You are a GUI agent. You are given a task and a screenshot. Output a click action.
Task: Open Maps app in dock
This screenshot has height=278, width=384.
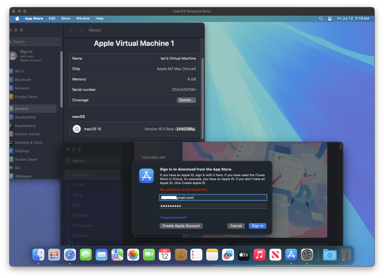click(x=117, y=255)
